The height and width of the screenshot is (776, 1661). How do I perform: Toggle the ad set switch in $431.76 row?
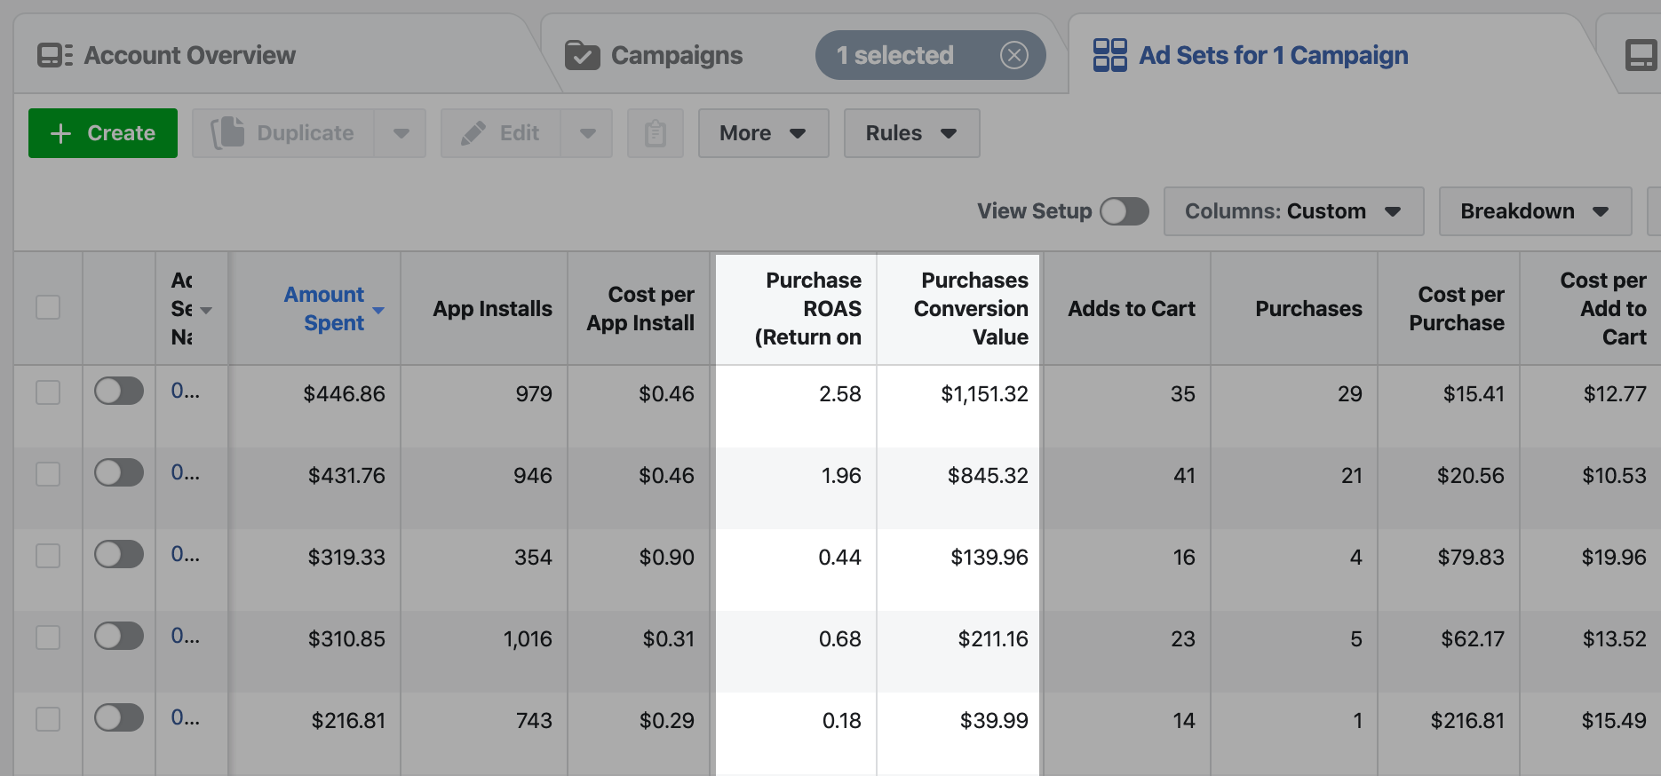point(119,472)
